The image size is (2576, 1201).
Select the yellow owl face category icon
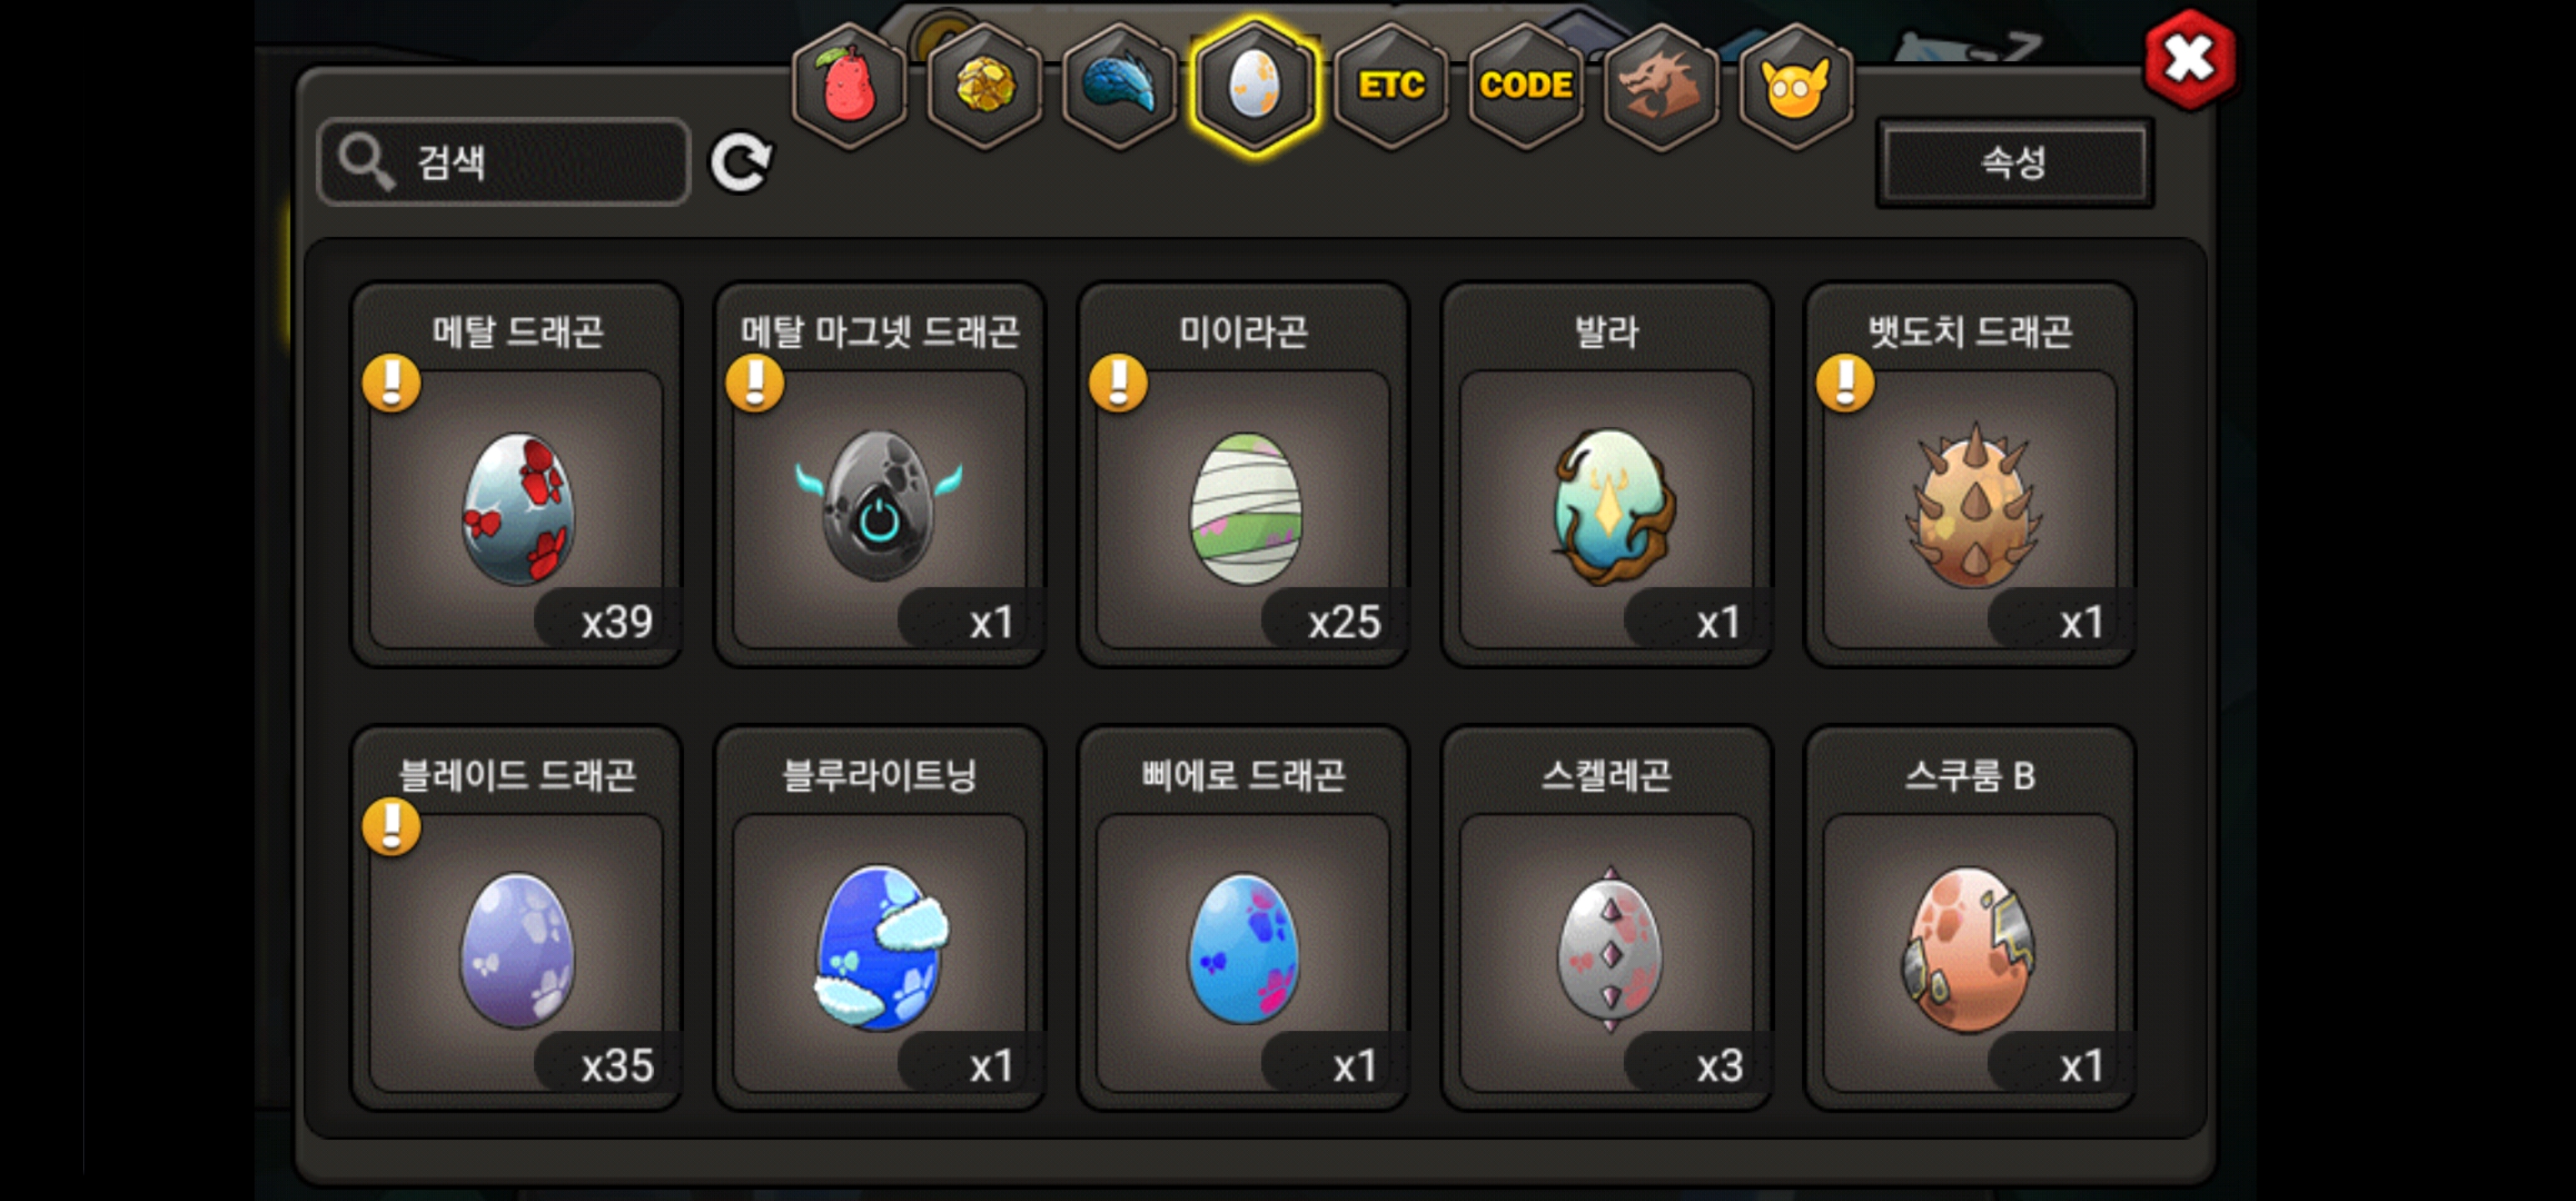(x=1795, y=87)
